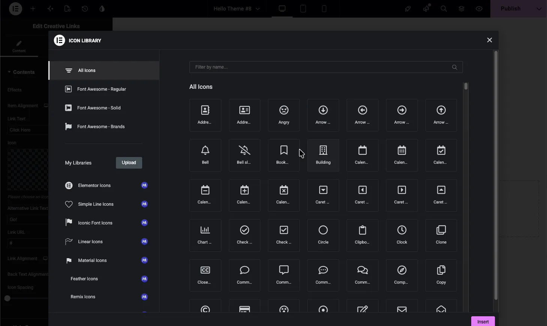Click the add element plus icon
The height and width of the screenshot is (326, 547).
click(x=33, y=9)
